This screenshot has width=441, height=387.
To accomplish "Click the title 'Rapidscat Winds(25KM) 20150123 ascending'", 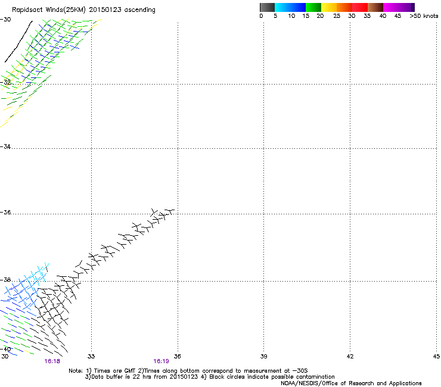I will tap(83, 10).
